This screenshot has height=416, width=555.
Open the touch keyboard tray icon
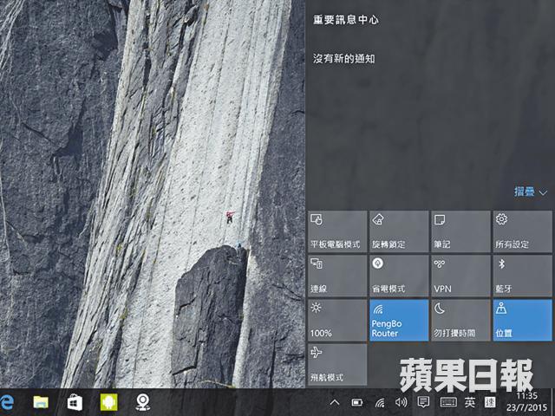point(448,402)
